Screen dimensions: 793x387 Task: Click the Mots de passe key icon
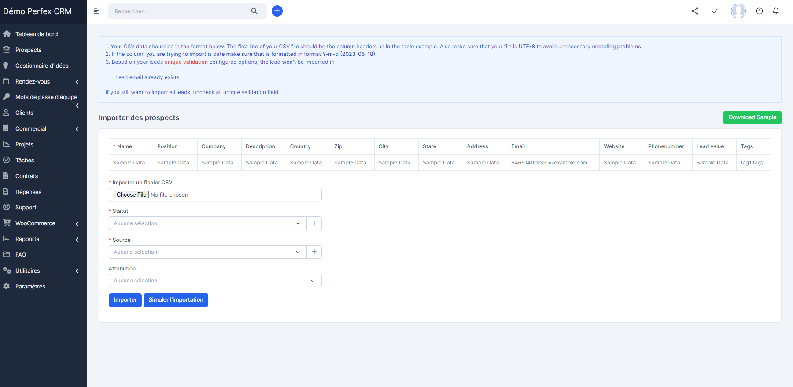(6, 97)
